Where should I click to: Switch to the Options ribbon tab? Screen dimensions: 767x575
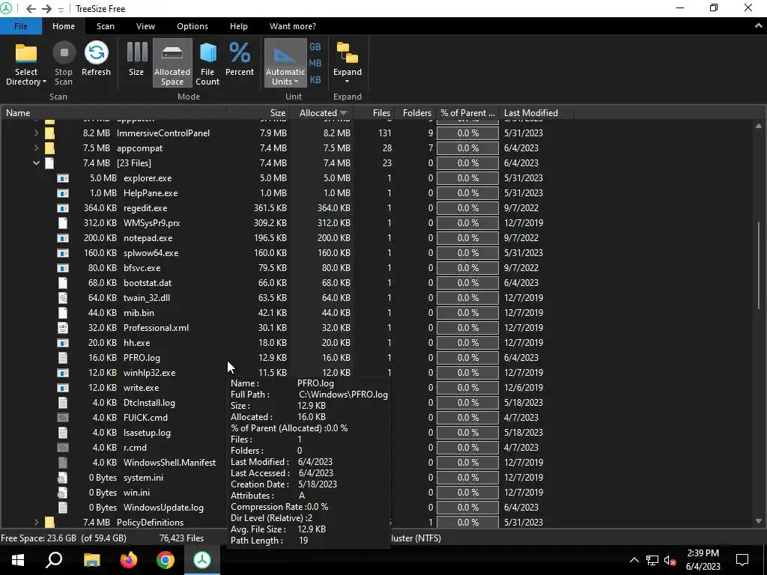click(x=192, y=26)
